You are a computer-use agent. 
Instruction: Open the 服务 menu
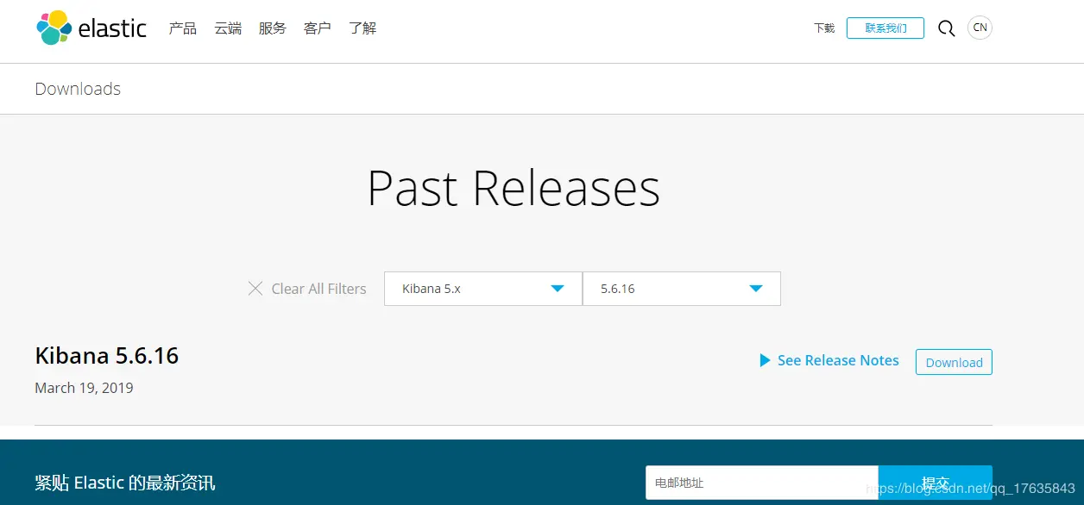pos(273,28)
